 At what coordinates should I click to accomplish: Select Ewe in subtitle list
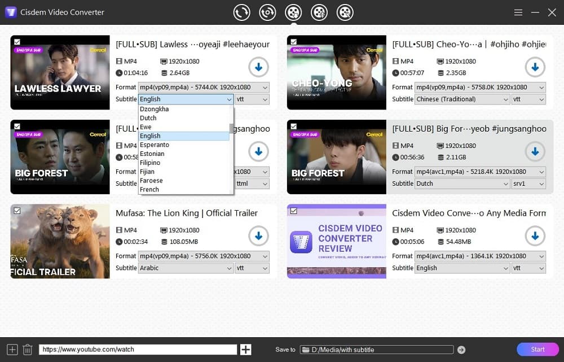tap(184, 127)
